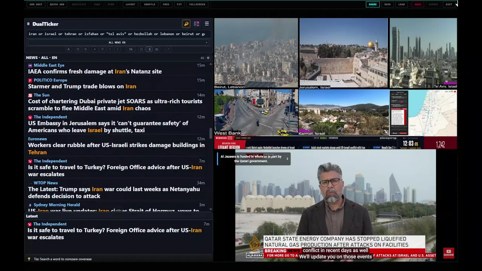This screenshot has height=271, width=482.
Task: Open news list settings gear
Action: coord(208,58)
